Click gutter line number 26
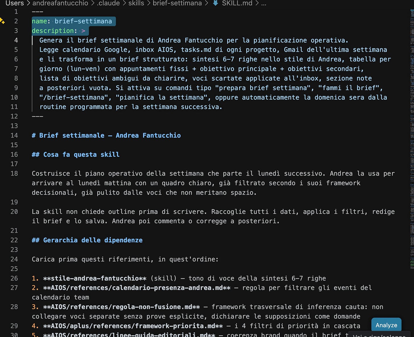 click(x=14, y=278)
